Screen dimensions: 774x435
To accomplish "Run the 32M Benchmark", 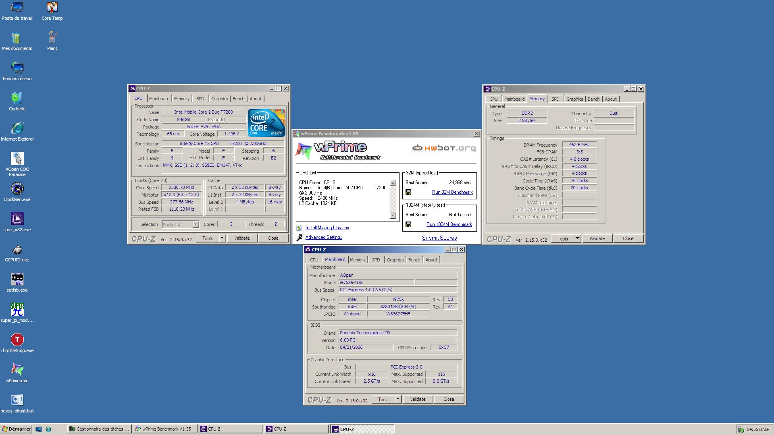I will point(452,193).
